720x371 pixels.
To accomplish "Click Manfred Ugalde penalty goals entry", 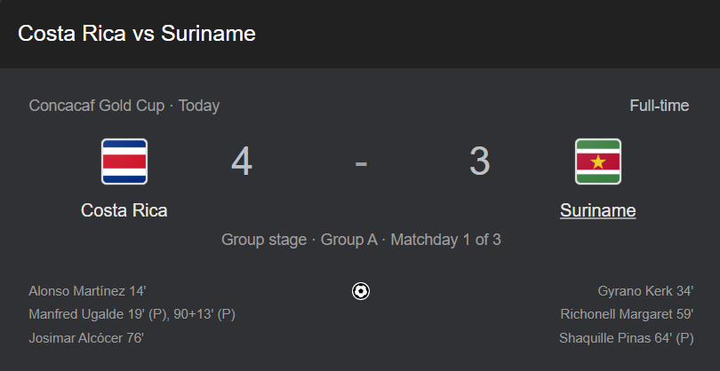I will tap(132, 314).
